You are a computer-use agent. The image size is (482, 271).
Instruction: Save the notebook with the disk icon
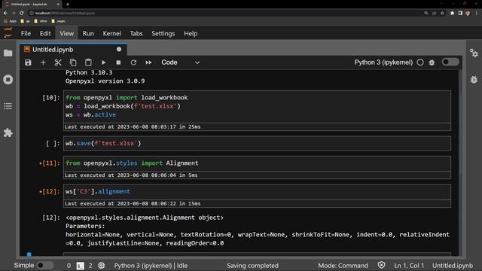(x=28, y=62)
